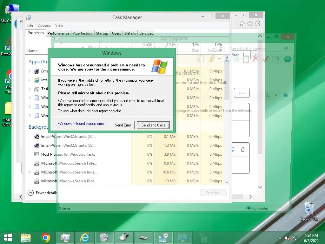Click the Task Manager title bar icon
This screenshot has width=325, height=244.
pyautogui.click(x=28, y=17)
